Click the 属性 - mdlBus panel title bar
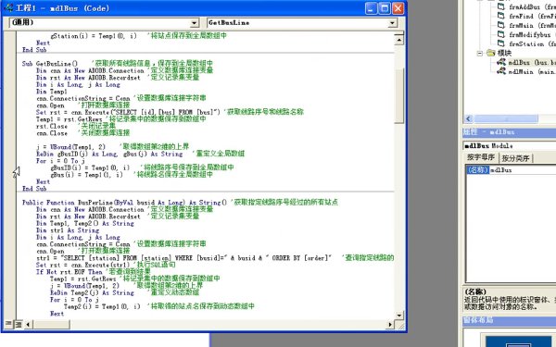Viewport: 556px width, 347px height. [x=509, y=132]
